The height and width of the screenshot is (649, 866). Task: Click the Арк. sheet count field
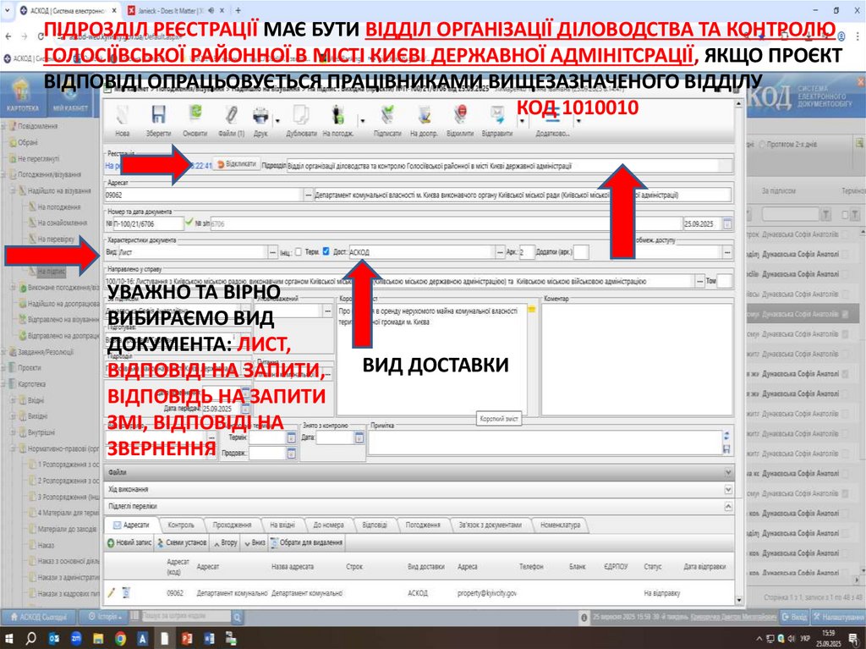(527, 252)
